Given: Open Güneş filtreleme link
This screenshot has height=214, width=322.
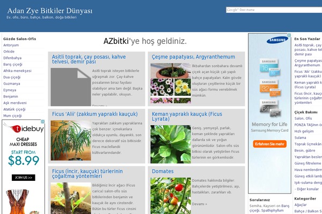Looking at the screenshot, I should (308, 163).
